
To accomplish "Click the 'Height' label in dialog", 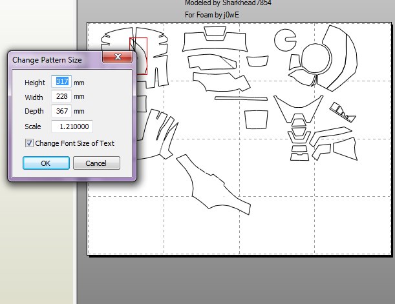I will coord(35,83).
